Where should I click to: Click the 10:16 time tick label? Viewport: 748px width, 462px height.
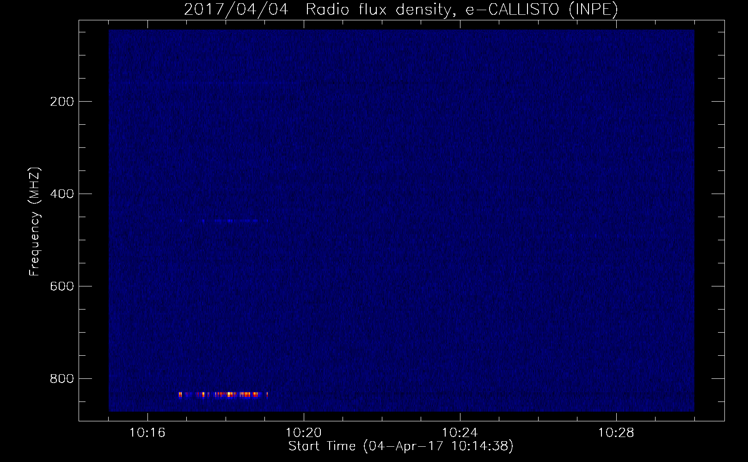pos(147,433)
